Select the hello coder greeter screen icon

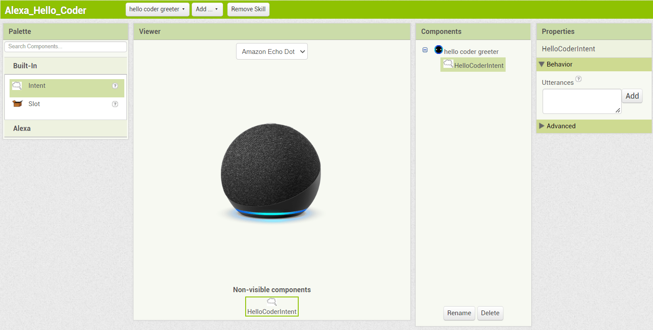pyautogui.click(x=438, y=50)
